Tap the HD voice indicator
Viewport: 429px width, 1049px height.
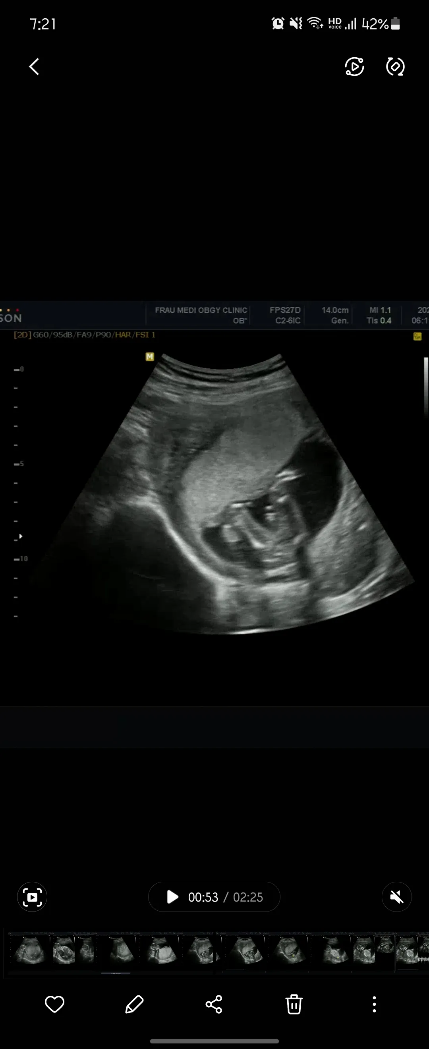click(335, 23)
